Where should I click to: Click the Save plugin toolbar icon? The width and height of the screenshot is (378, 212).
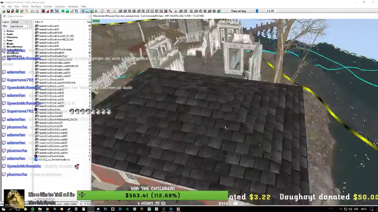pos(8,11)
